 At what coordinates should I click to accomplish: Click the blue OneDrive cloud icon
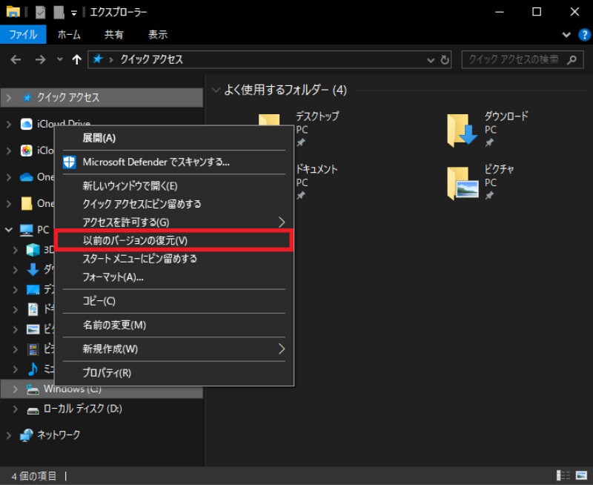27,177
